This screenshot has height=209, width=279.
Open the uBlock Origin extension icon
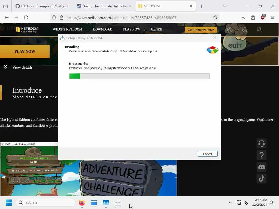(x=263, y=17)
